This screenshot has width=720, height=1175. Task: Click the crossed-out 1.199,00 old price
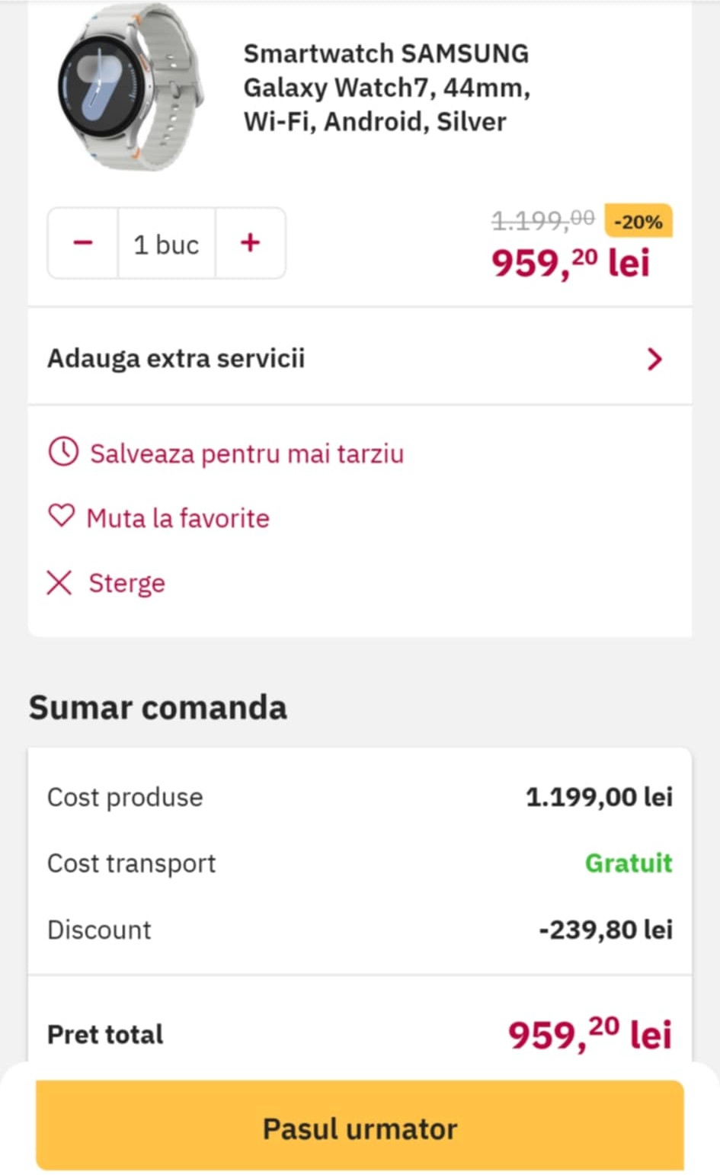tap(542, 220)
